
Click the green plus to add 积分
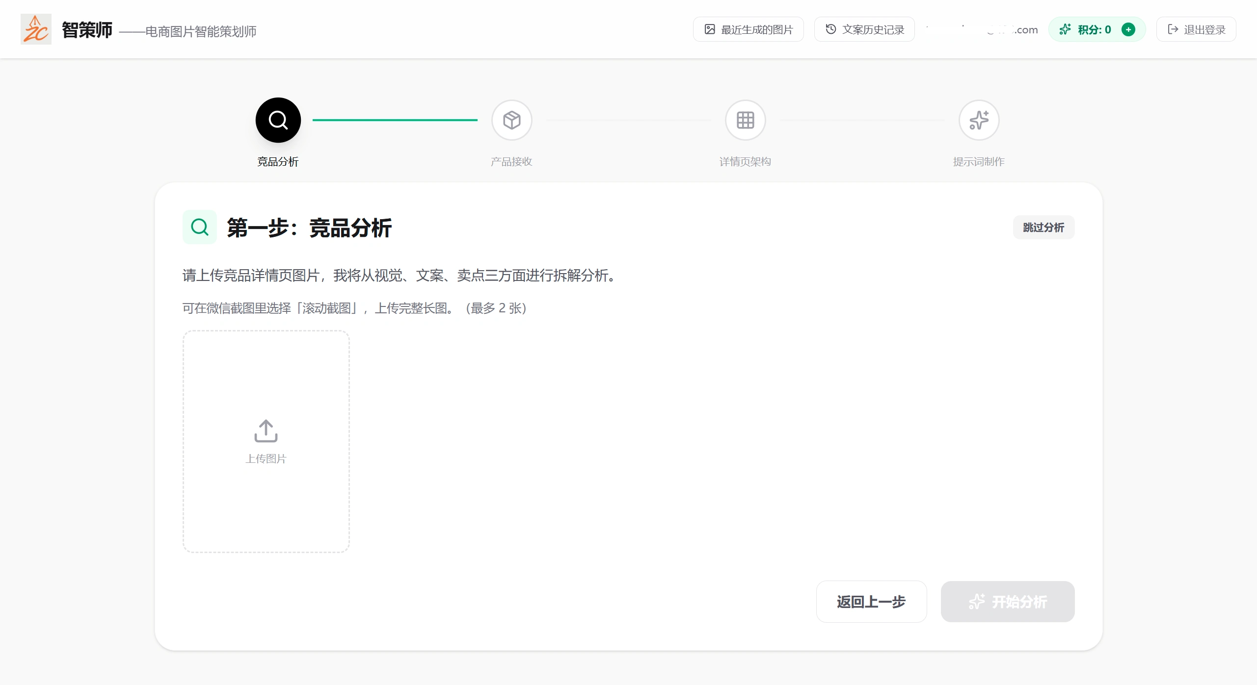point(1128,29)
